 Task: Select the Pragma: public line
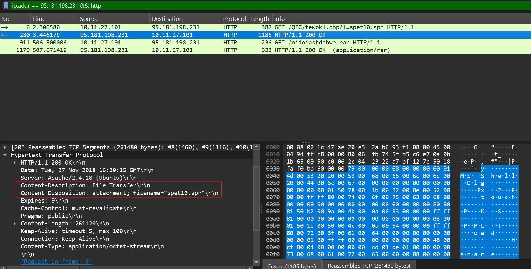(x=51, y=216)
